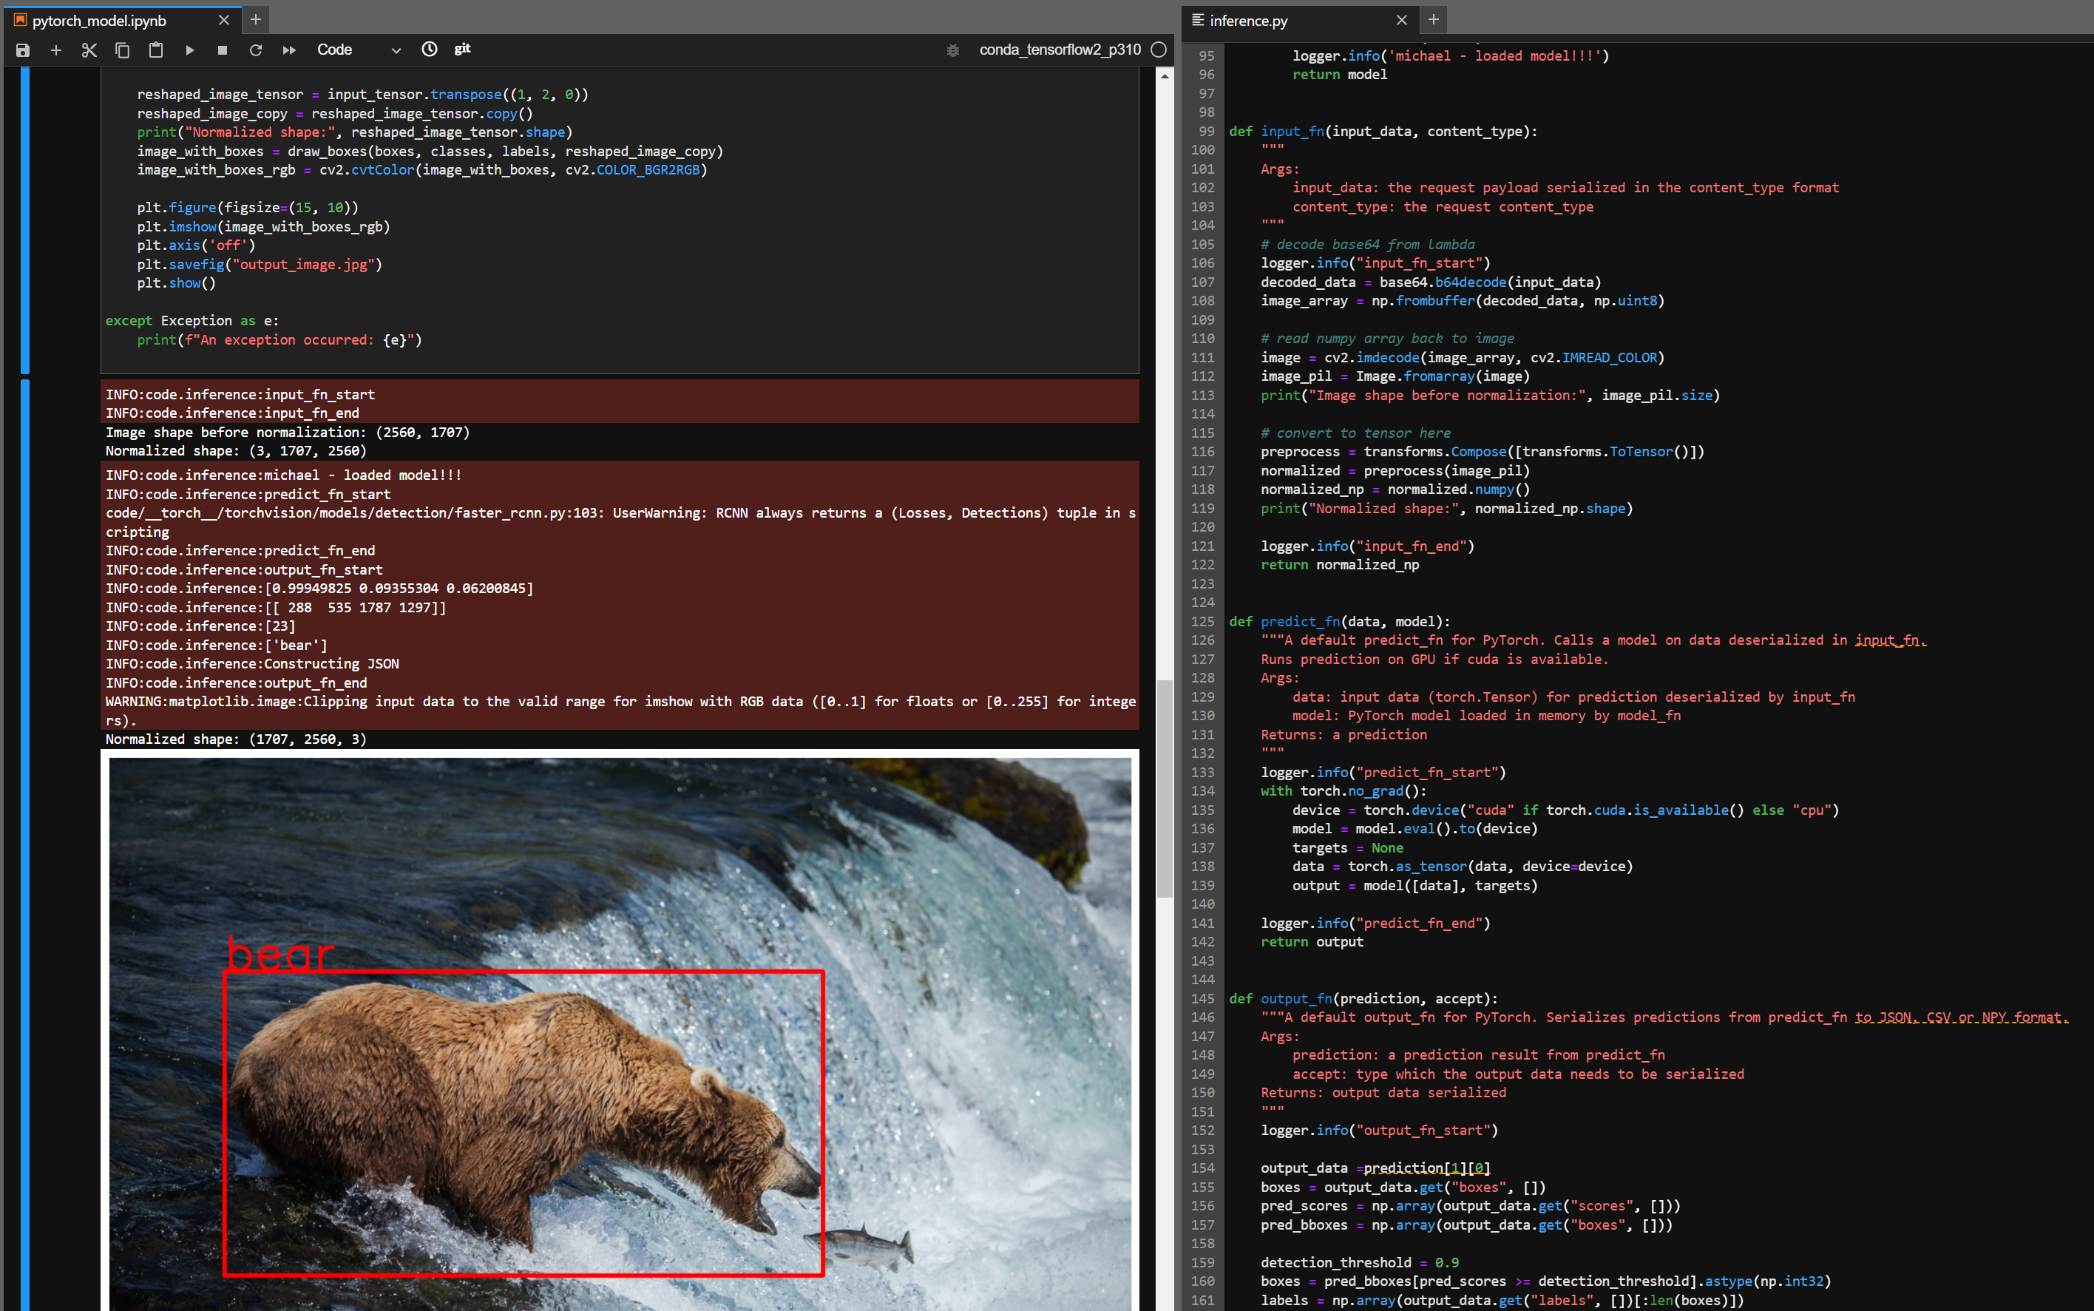This screenshot has width=2094, height=1311.
Task: Open a new launcher tab beside inference.py
Action: pos(1433,20)
